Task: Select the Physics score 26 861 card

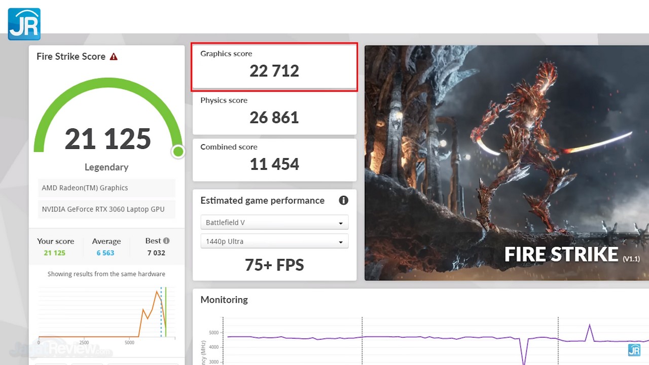Action: click(274, 114)
